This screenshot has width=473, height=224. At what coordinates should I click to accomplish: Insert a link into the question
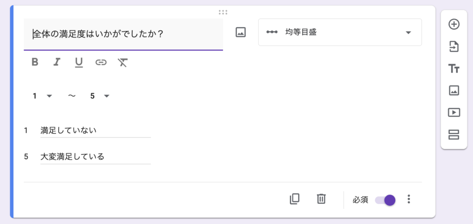[101, 62]
